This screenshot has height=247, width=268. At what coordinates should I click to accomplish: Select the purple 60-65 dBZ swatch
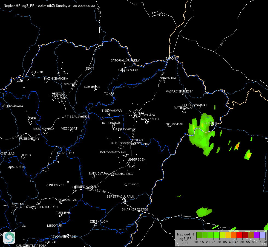[257, 235]
